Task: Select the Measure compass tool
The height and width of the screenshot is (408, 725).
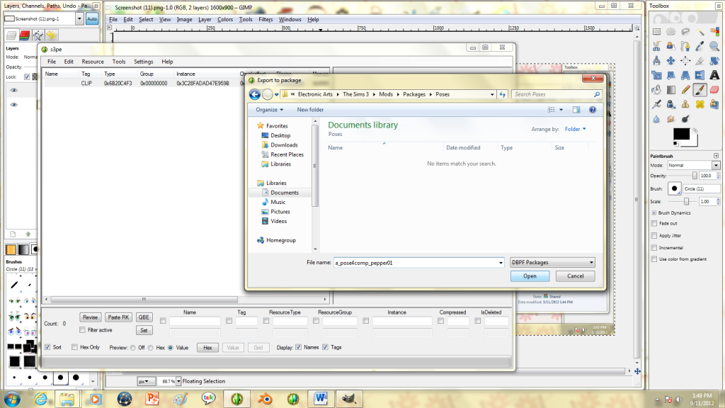Action: tap(656, 61)
